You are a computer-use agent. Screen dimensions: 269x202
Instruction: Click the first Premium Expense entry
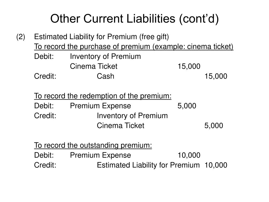coord(100,106)
